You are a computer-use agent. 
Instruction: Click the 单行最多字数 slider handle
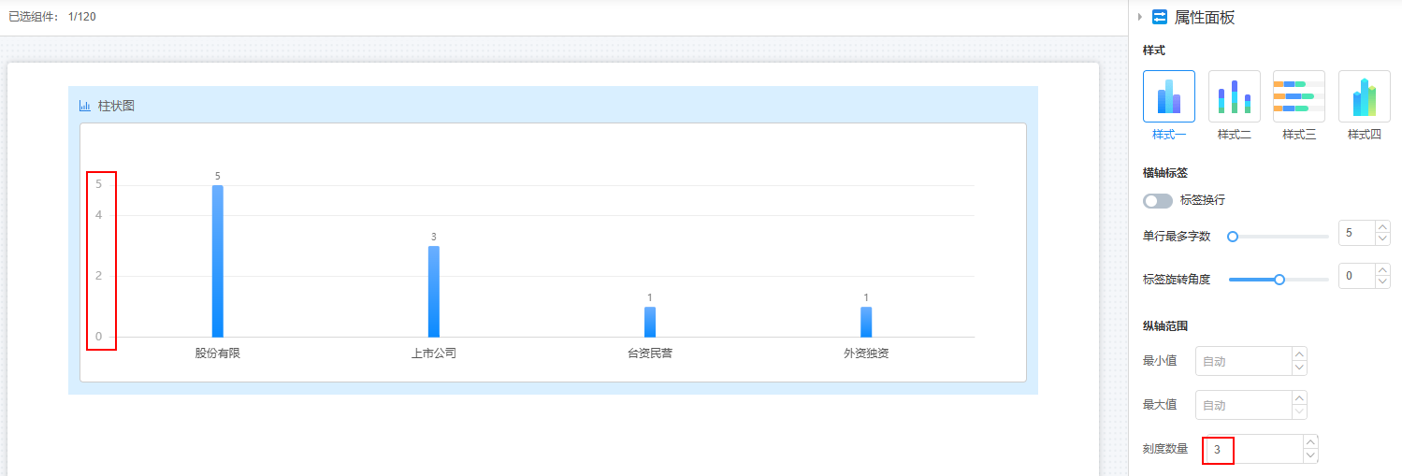(1233, 237)
